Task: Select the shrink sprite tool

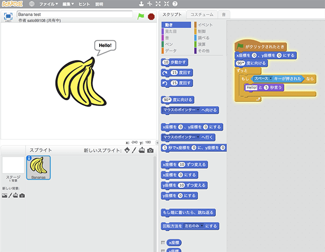Action: point(166,4)
